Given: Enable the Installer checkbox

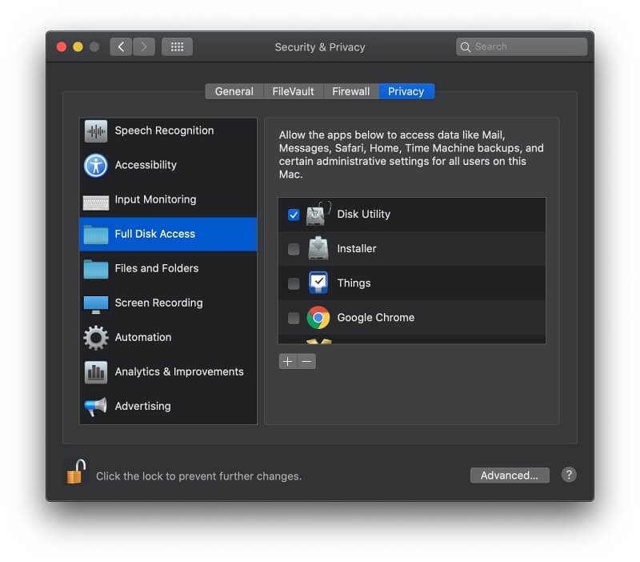Looking at the screenshot, I should point(294,249).
